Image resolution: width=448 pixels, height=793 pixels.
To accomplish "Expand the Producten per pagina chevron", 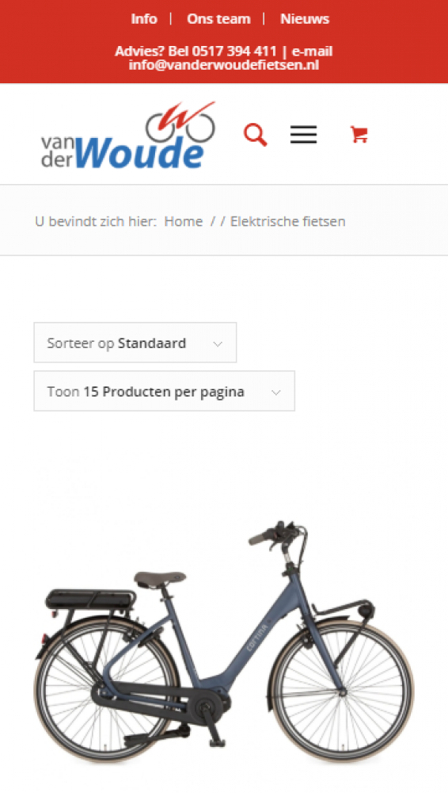I will (x=275, y=393).
